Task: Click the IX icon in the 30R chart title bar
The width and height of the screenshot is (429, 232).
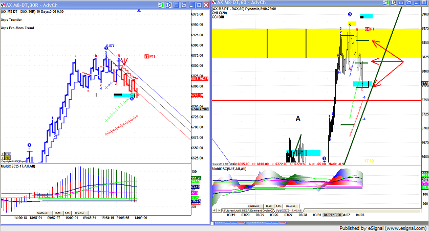Action: coord(169,5)
